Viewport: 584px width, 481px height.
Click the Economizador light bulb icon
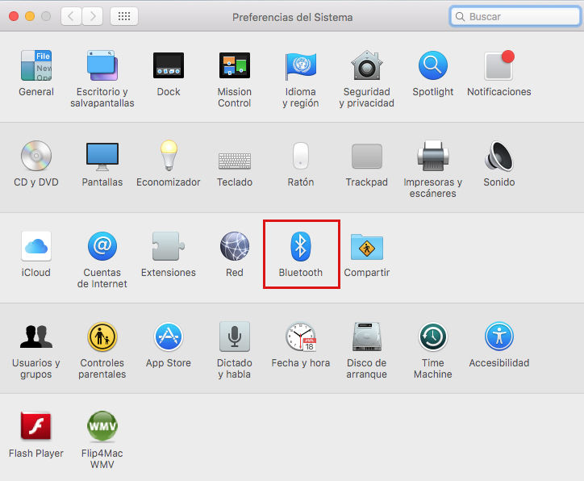[168, 156]
